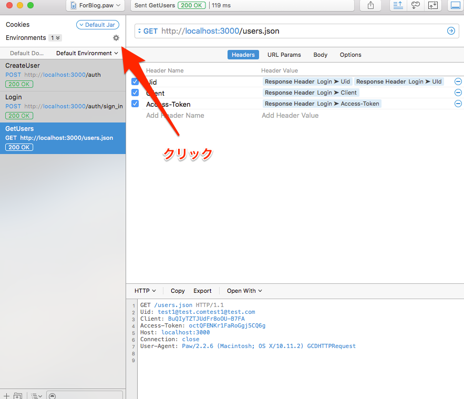Click the Client header name cell
This screenshot has height=399, width=464.
(x=155, y=93)
